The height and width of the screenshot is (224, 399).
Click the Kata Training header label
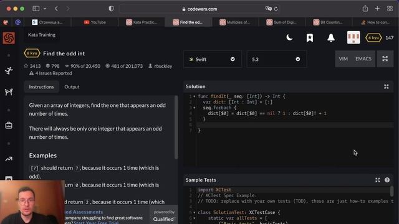(x=42, y=35)
